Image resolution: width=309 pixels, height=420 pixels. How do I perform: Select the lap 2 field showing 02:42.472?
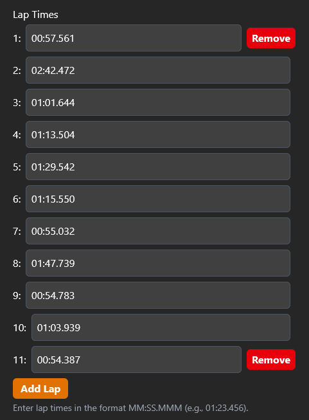click(158, 70)
